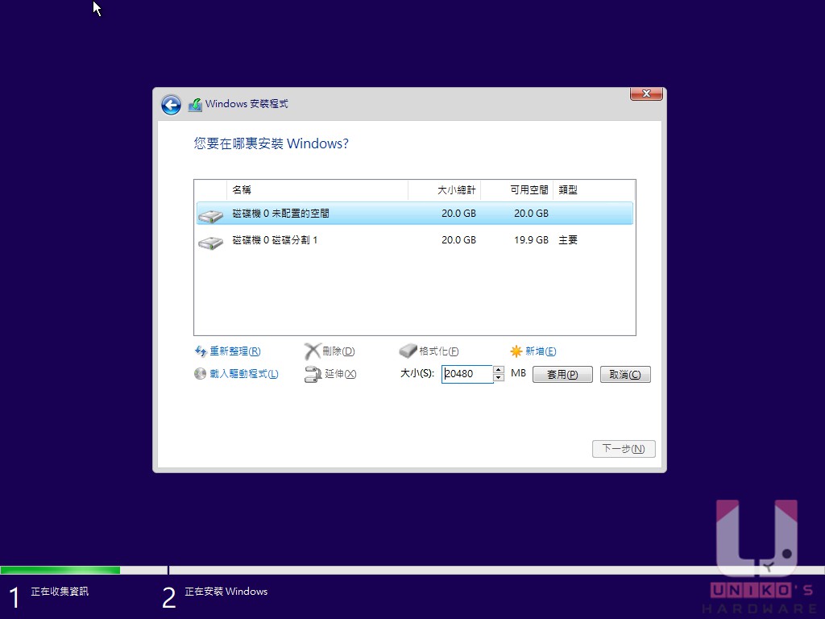The image size is (825, 619).
Task: Click the heading 您要在哪裏安裝 Windows?
Action: (x=271, y=143)
